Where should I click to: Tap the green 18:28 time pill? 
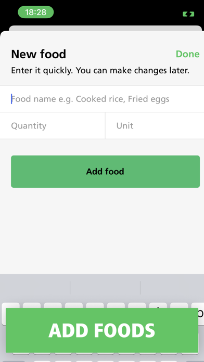(36, 12)
